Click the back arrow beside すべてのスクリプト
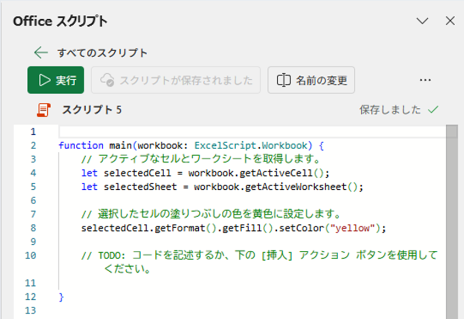The height and width of the screenshot is (319, 464). click(40, 53)
